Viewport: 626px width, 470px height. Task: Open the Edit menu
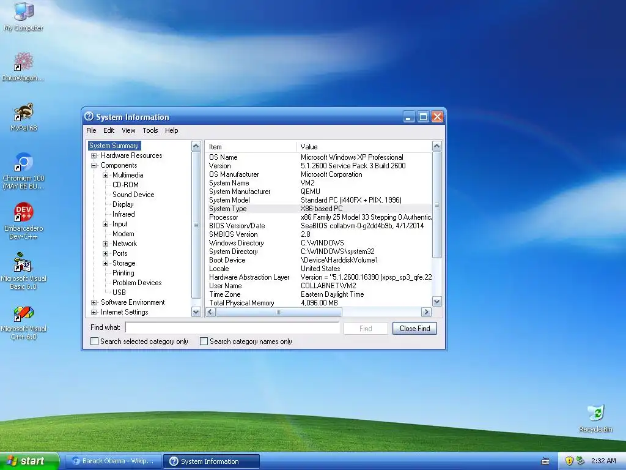tap(109, 130)
